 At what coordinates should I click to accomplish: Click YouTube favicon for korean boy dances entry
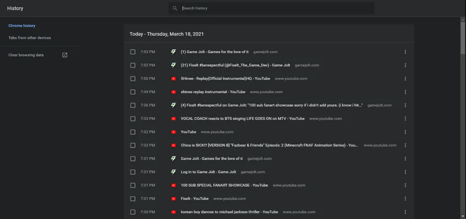point(173,212)
